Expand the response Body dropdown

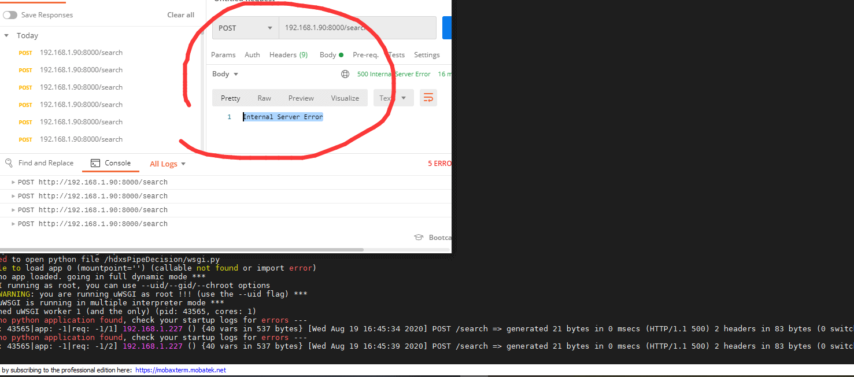click(225, 74)
